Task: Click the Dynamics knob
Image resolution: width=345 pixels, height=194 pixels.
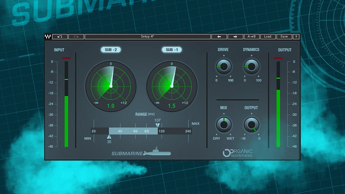Action: pyautogui.click(x=251, y=67)
